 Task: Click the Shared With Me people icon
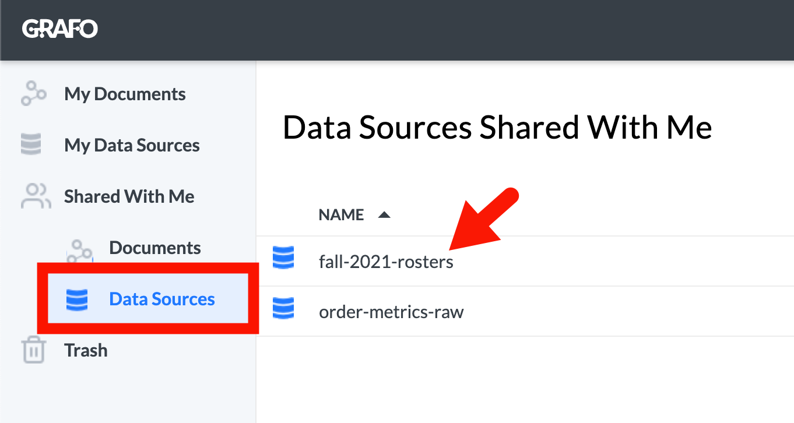(x=36, y=196)
